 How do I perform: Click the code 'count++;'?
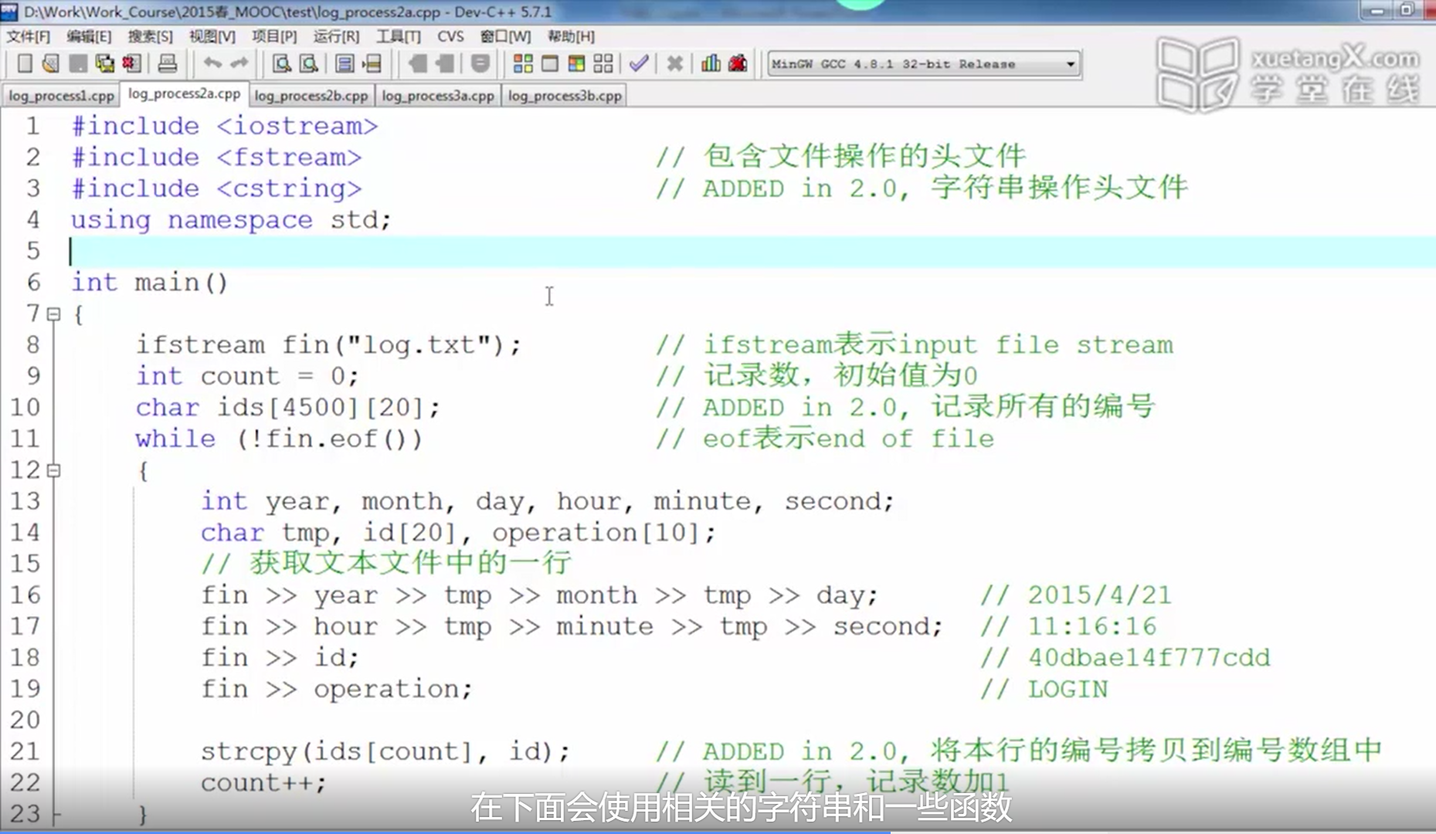click(x=264, y=783)
